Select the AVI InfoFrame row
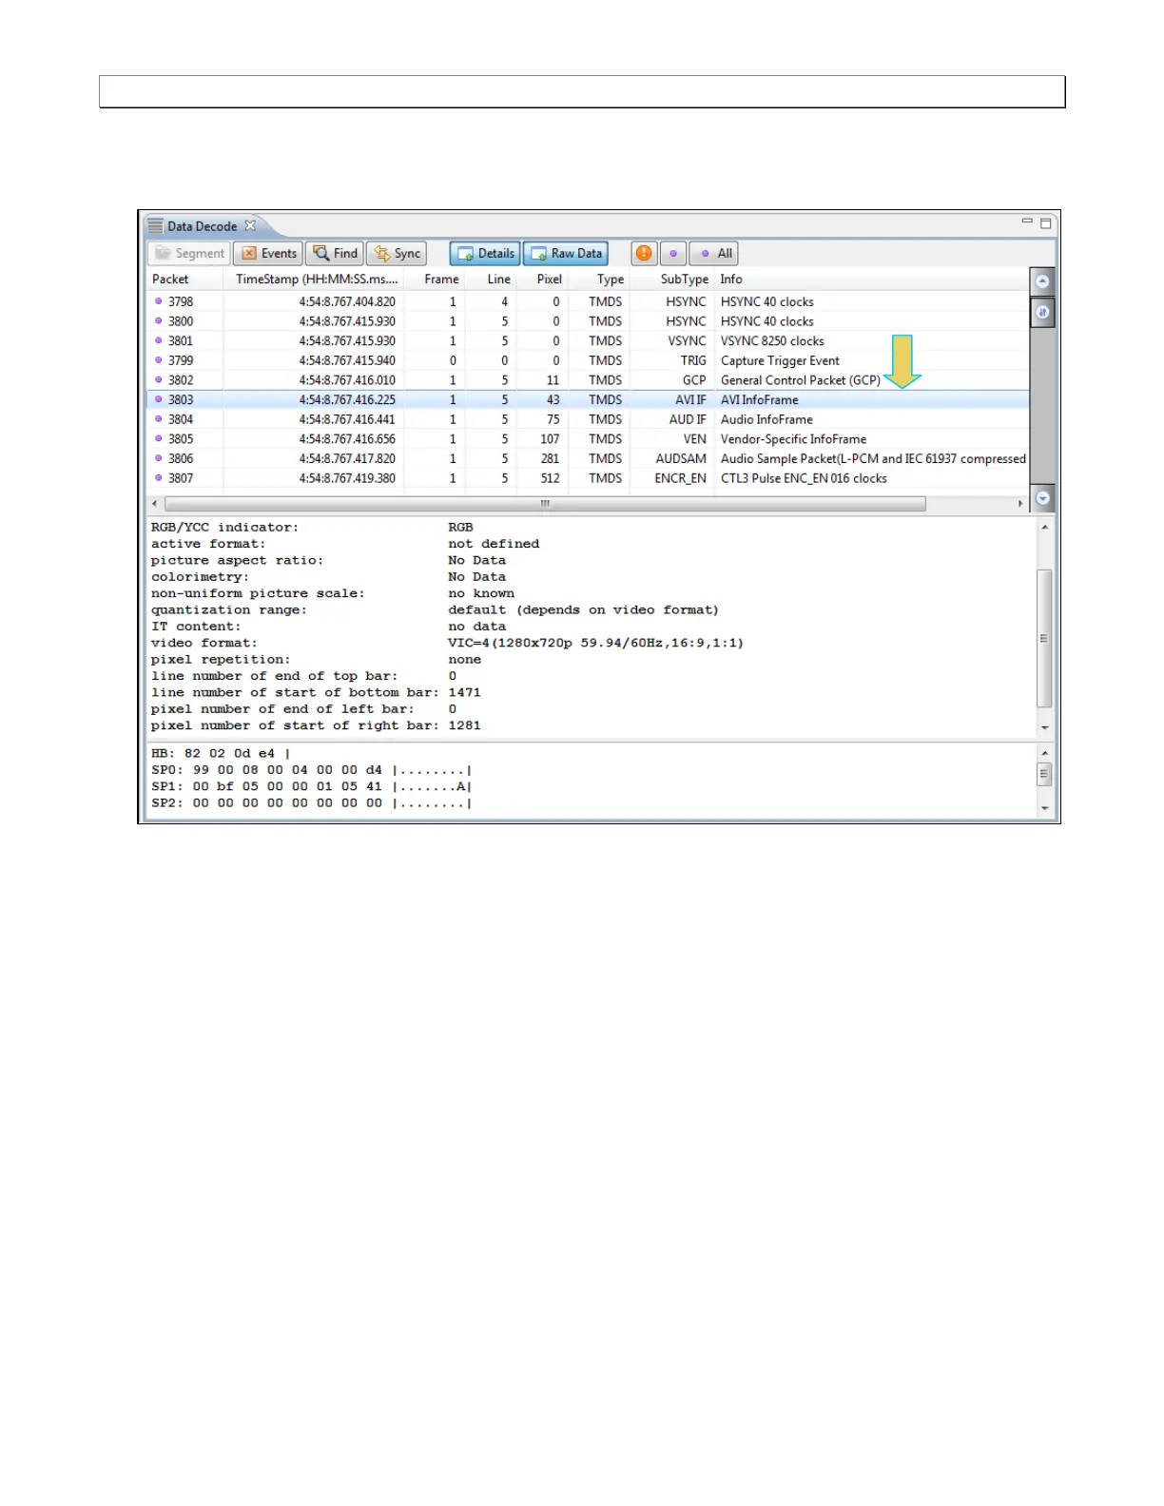The width and height of the screenshot is (1164, 1506). [x=588, y=400]
